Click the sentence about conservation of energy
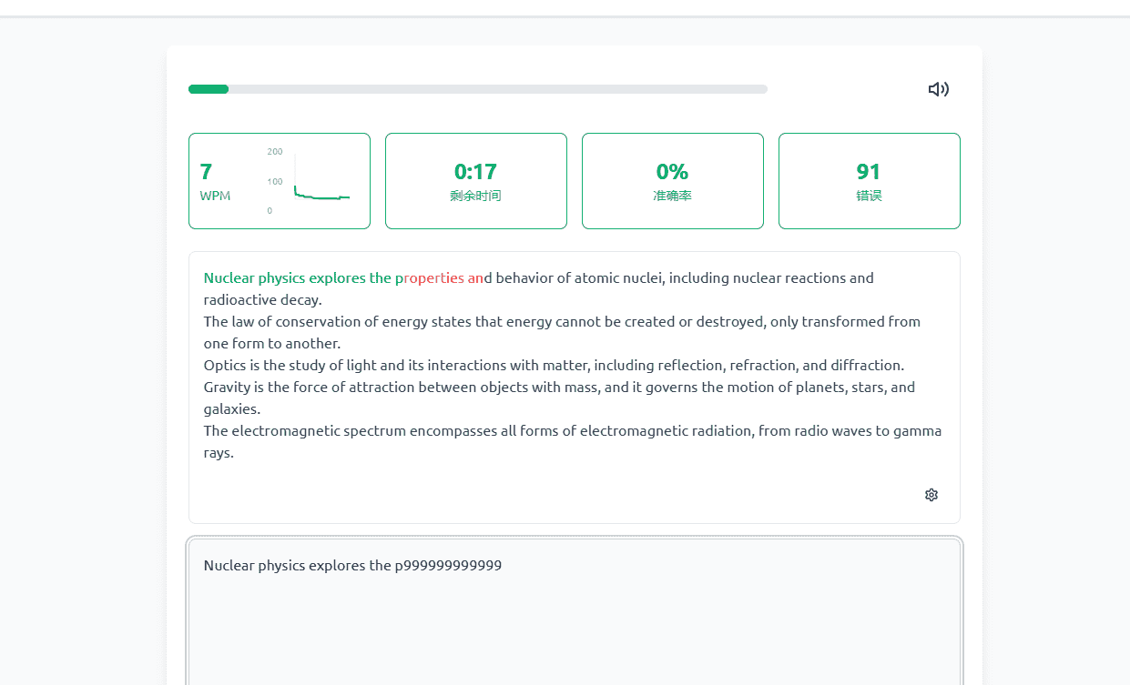The width and height of the screenshot is (1130, 685). click(x=562, y=332)
